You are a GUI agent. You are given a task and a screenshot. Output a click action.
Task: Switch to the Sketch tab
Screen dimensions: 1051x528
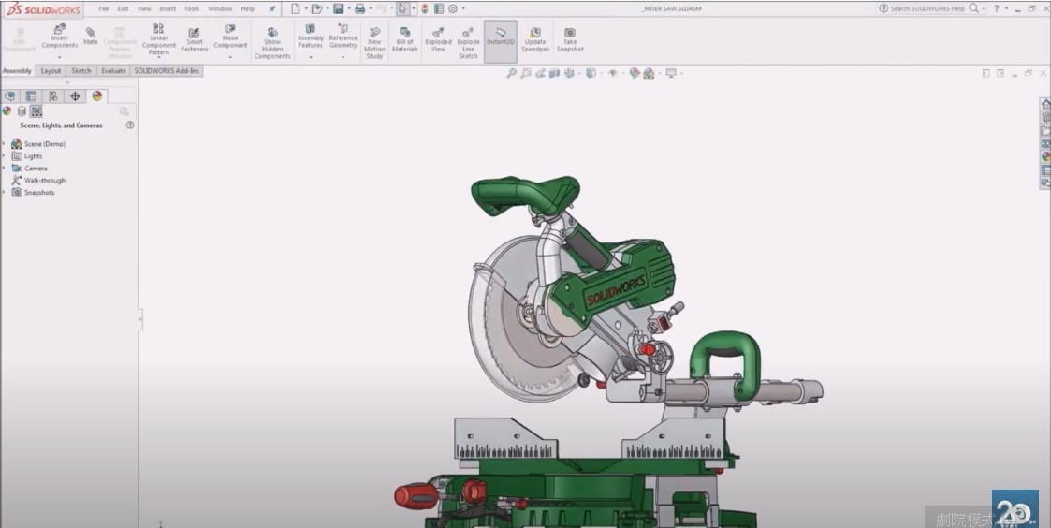coord(81,70)
